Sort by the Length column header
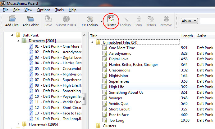Image resolution: width=215 pixels, height=129 pixels. click(187, 36)
